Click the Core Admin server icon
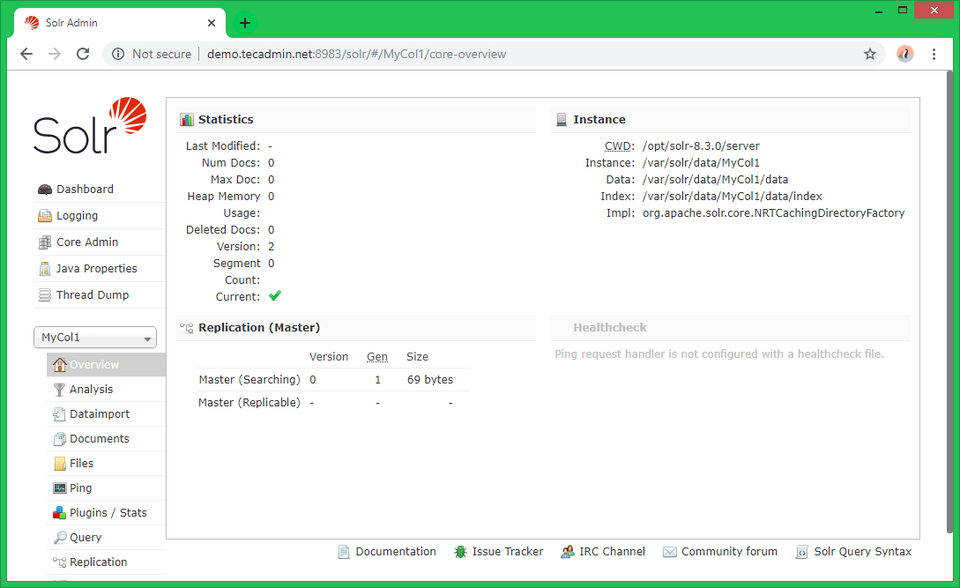The image size is (960, 588). click(45, 242)
